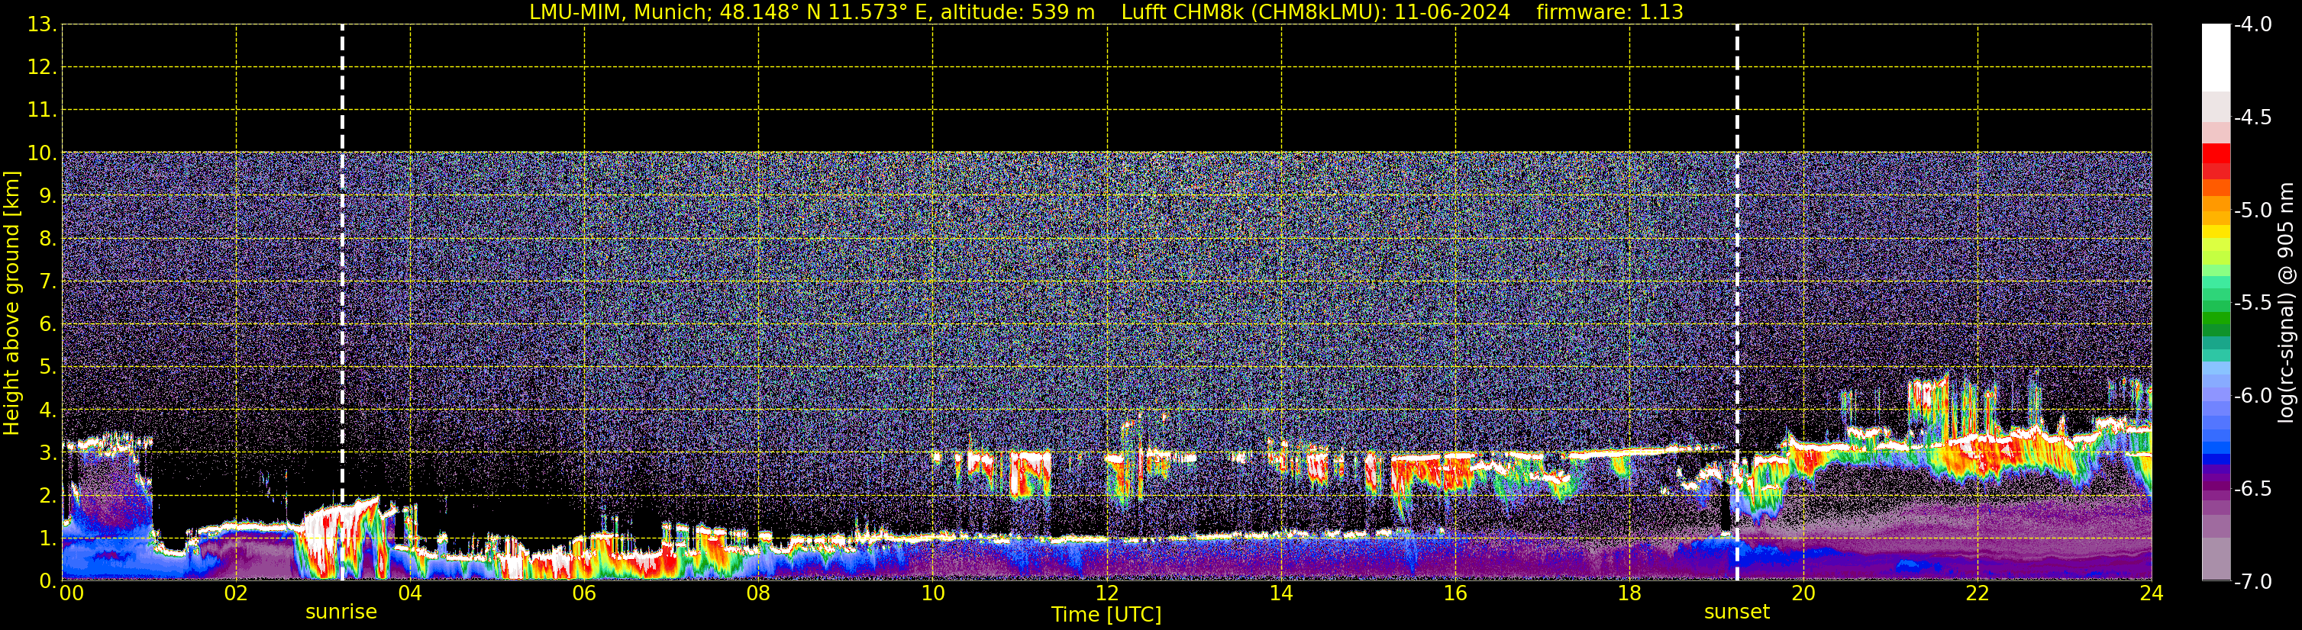The height and width of the screenshot is (630, 2302).
Task: Click the '-6.0' colorbar tick label
Action: pyautogui.click(x=2252, y=396)
